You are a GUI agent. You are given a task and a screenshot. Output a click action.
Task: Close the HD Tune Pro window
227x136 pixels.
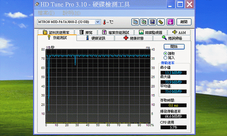[x=189, y=4]
